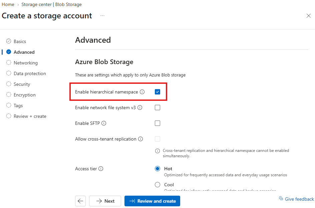
Task: Close the Create a storage account pane
Action: click(309, 16)
